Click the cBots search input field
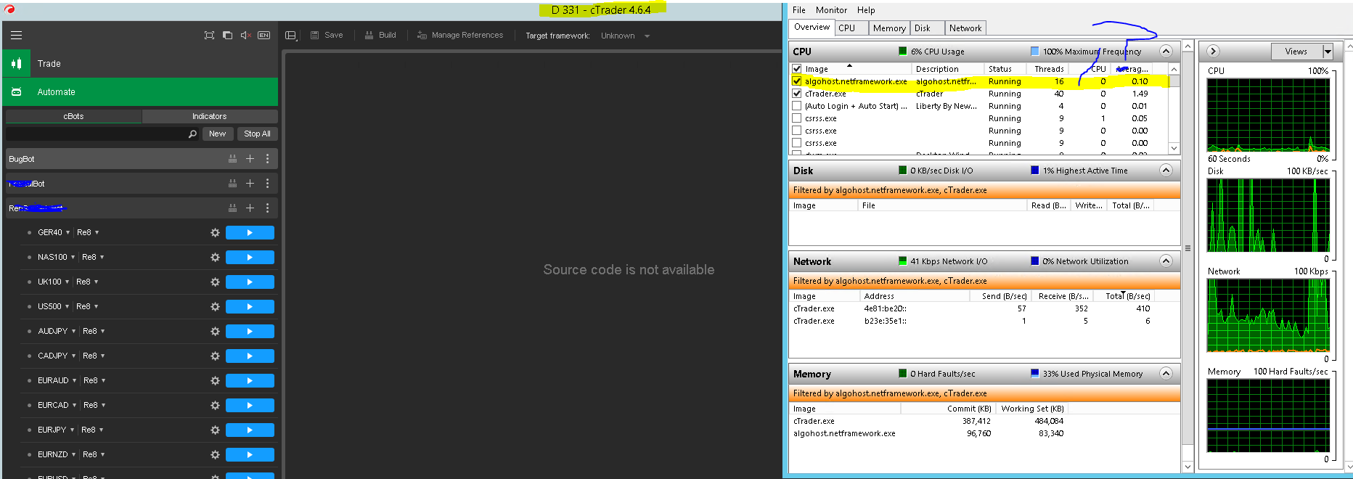 (97, 134)
